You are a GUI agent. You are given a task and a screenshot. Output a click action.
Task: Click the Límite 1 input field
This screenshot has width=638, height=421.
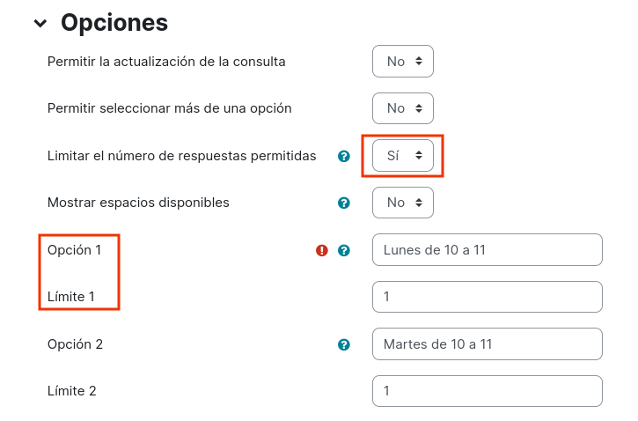(x=487, y=297)
